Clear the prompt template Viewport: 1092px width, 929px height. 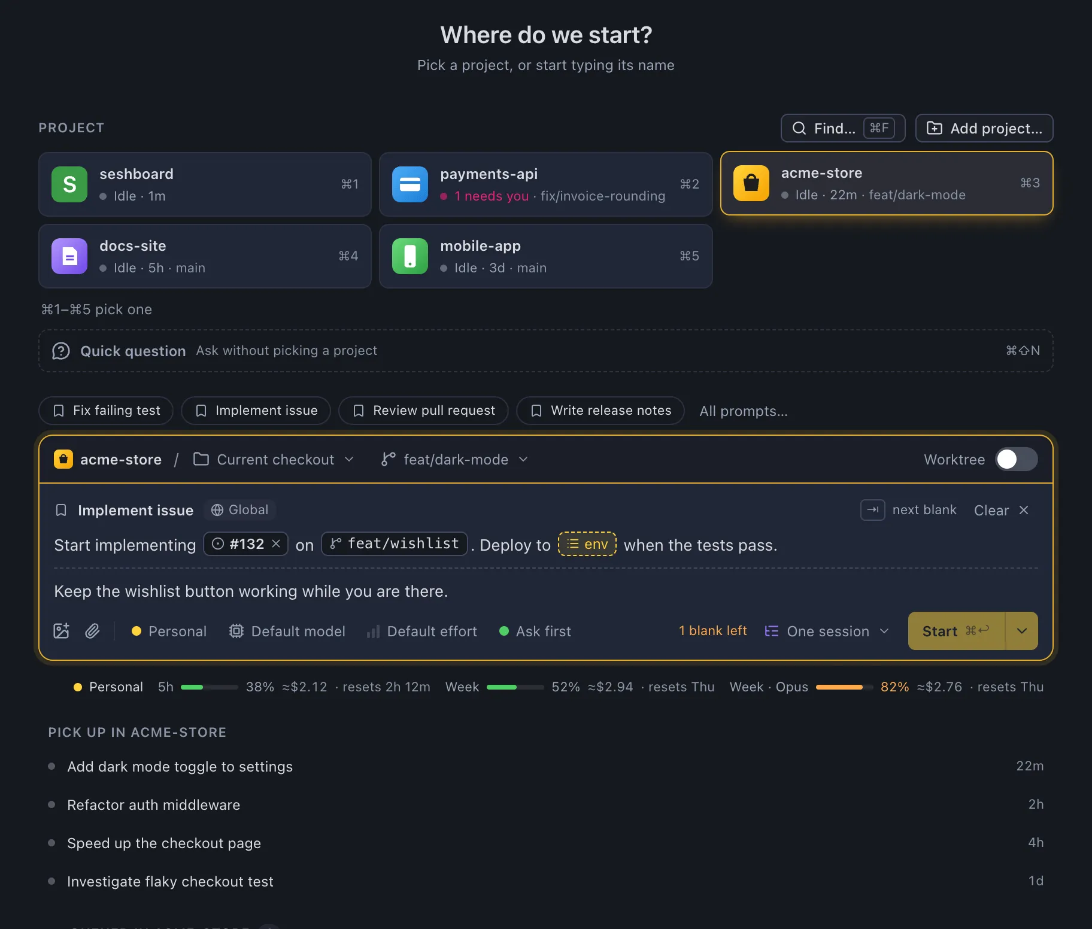(x=1002, y=510)
